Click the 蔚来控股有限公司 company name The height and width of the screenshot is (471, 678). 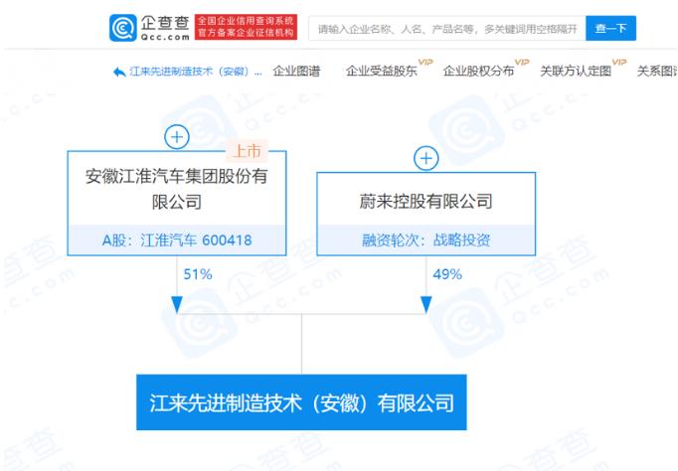425,202
